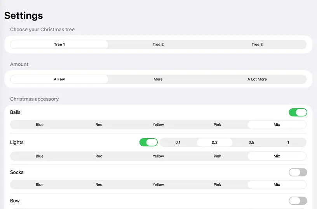Viewport: 317px width, 209px height.
Task: Select Tree 2 option
Action: 158,44
